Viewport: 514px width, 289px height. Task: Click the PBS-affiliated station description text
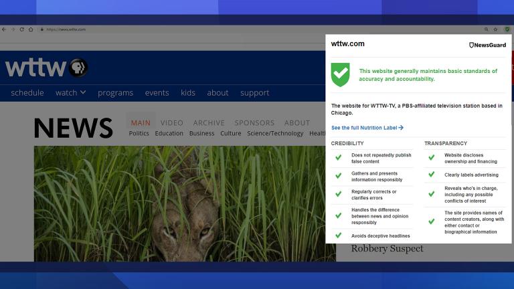(x=417, y=110)
